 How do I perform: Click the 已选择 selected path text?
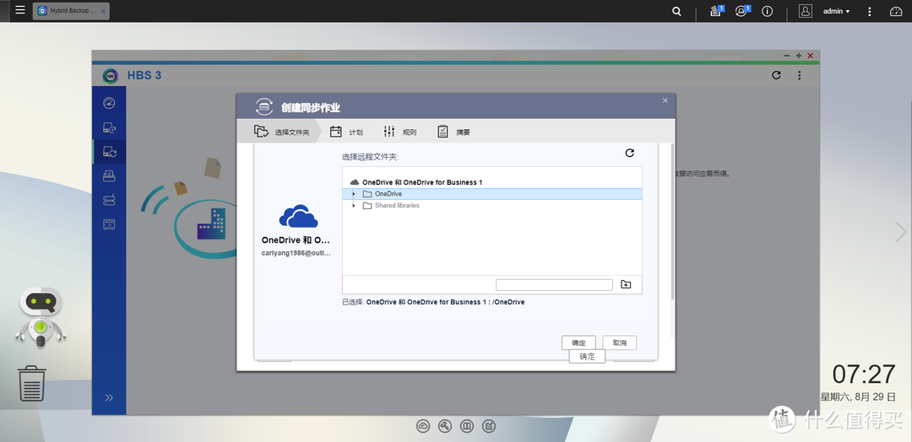(433, 302)
